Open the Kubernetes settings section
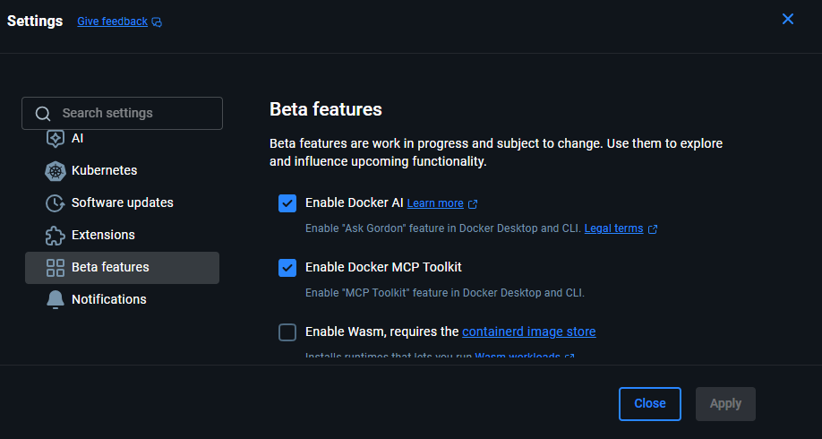 tap(104, 170)
